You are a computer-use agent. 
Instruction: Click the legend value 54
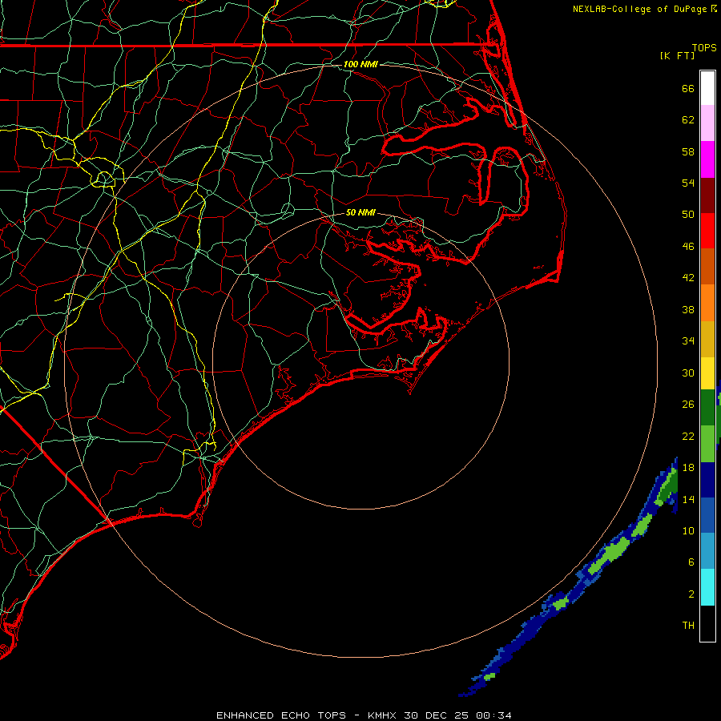(688, 183)
